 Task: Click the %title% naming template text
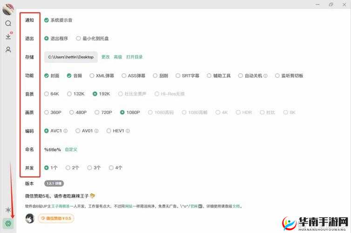pos(53,150)
